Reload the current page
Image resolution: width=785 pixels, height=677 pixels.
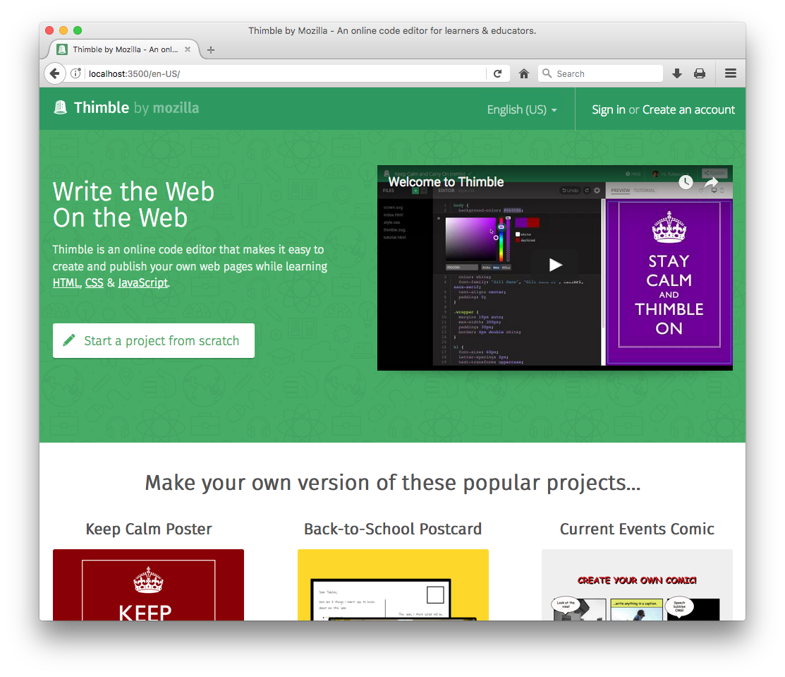click(499, 73)
